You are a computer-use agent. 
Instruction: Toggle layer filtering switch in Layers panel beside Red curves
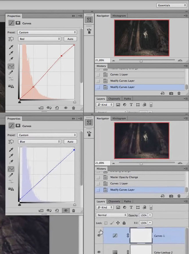[x=151, y=105]
